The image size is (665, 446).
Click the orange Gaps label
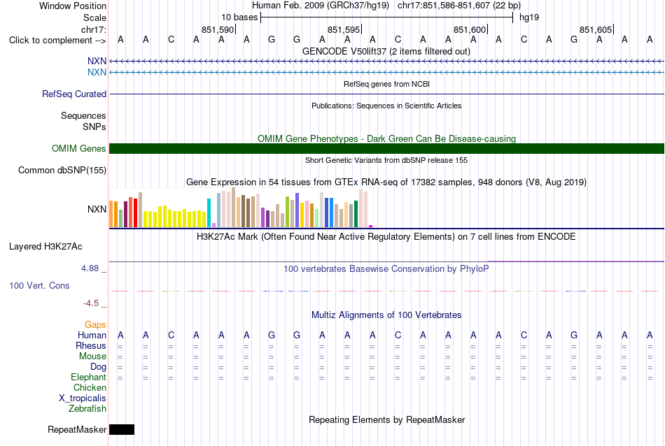point(95,325)
